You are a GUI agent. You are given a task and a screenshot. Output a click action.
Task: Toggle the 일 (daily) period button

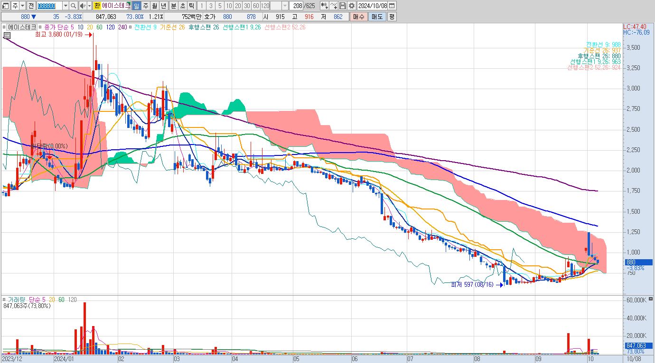pos(136,6)
